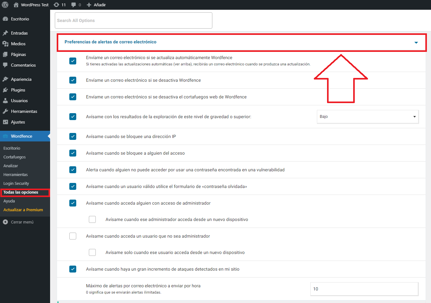Uncheck alert when someone is locked out

coord(73,153)
